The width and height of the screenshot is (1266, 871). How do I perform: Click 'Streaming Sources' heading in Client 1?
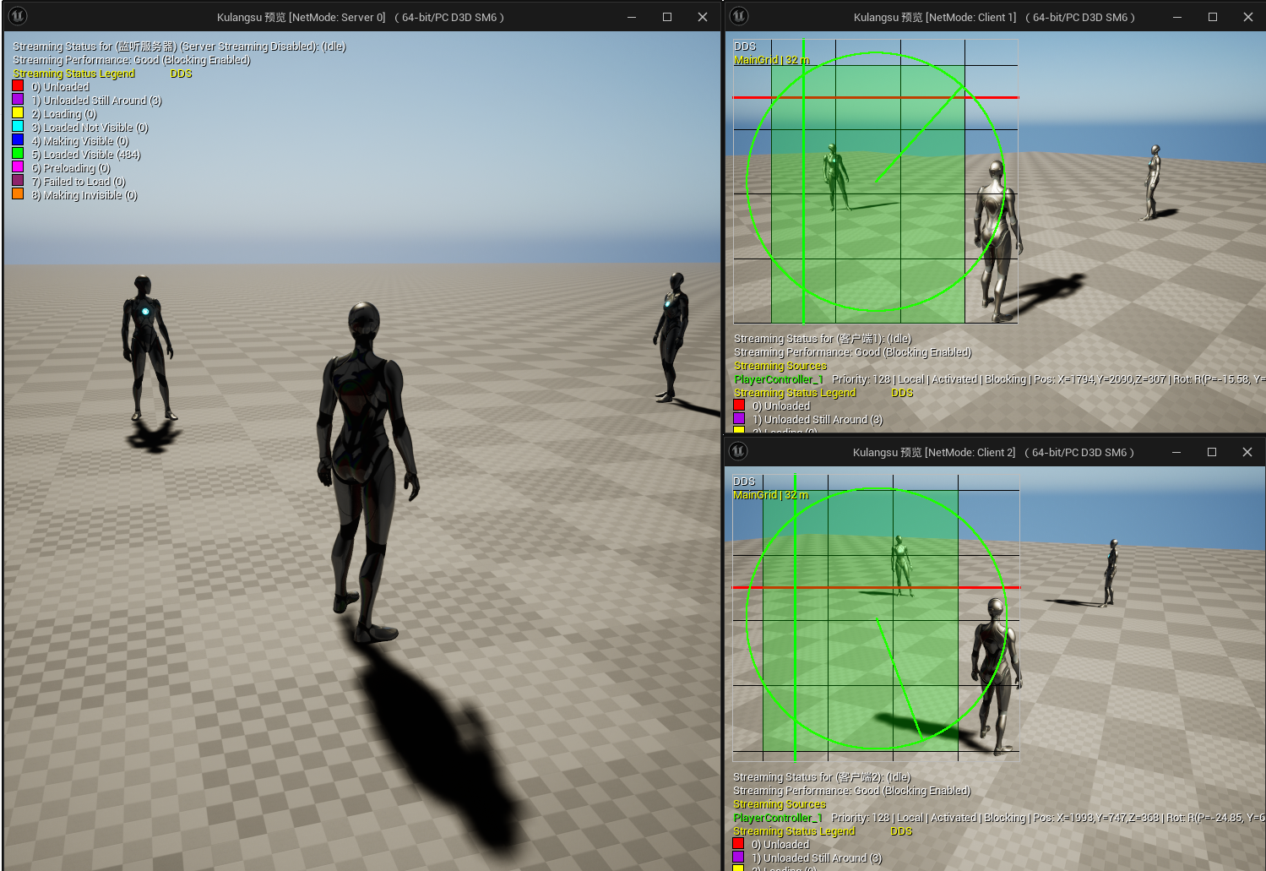pyautogui.click(x=780, y=366)
